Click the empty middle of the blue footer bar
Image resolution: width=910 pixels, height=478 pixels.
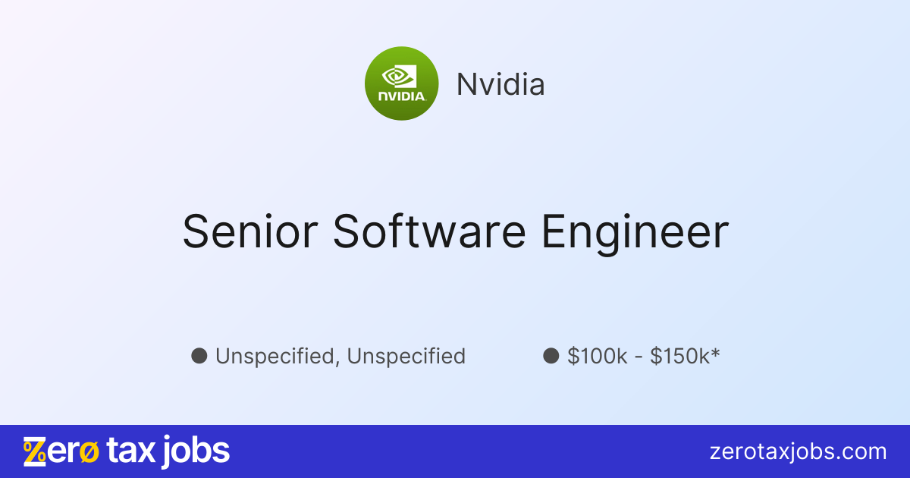455,452
